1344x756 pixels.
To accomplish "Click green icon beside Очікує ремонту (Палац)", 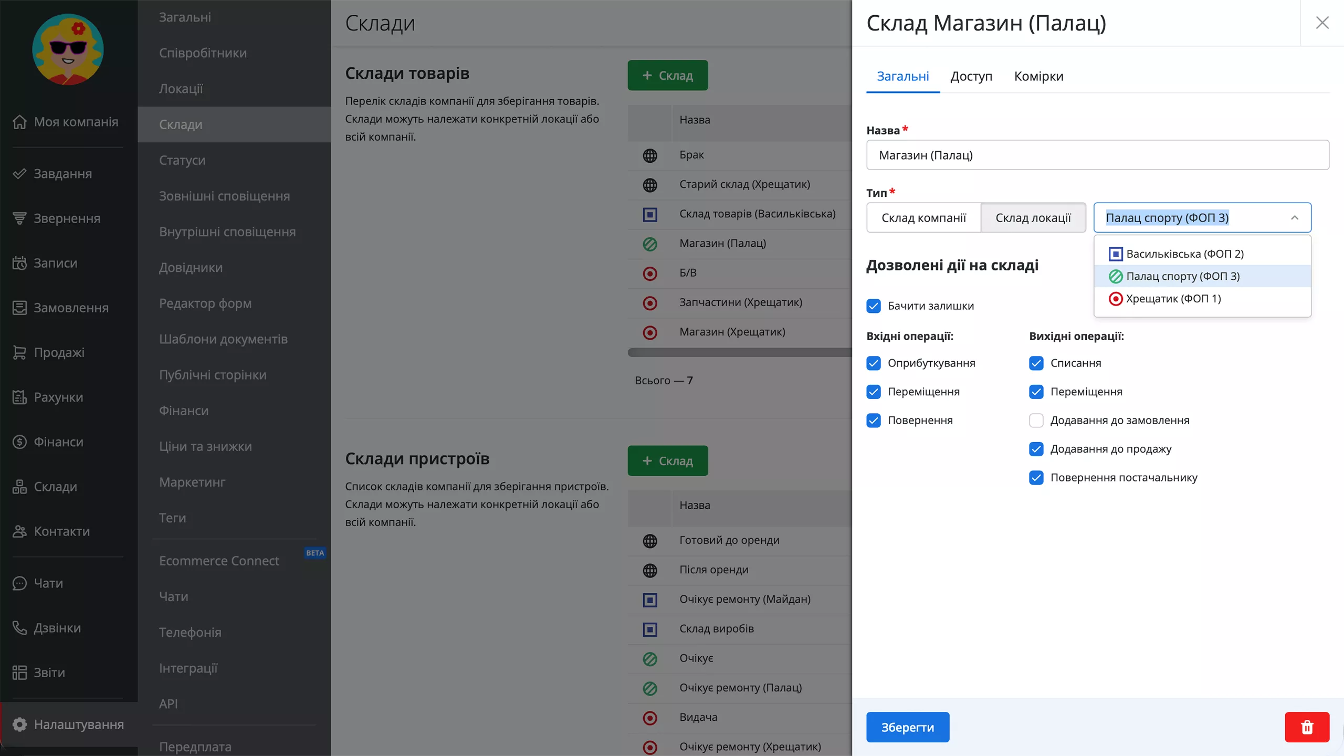I will (650, 688).
